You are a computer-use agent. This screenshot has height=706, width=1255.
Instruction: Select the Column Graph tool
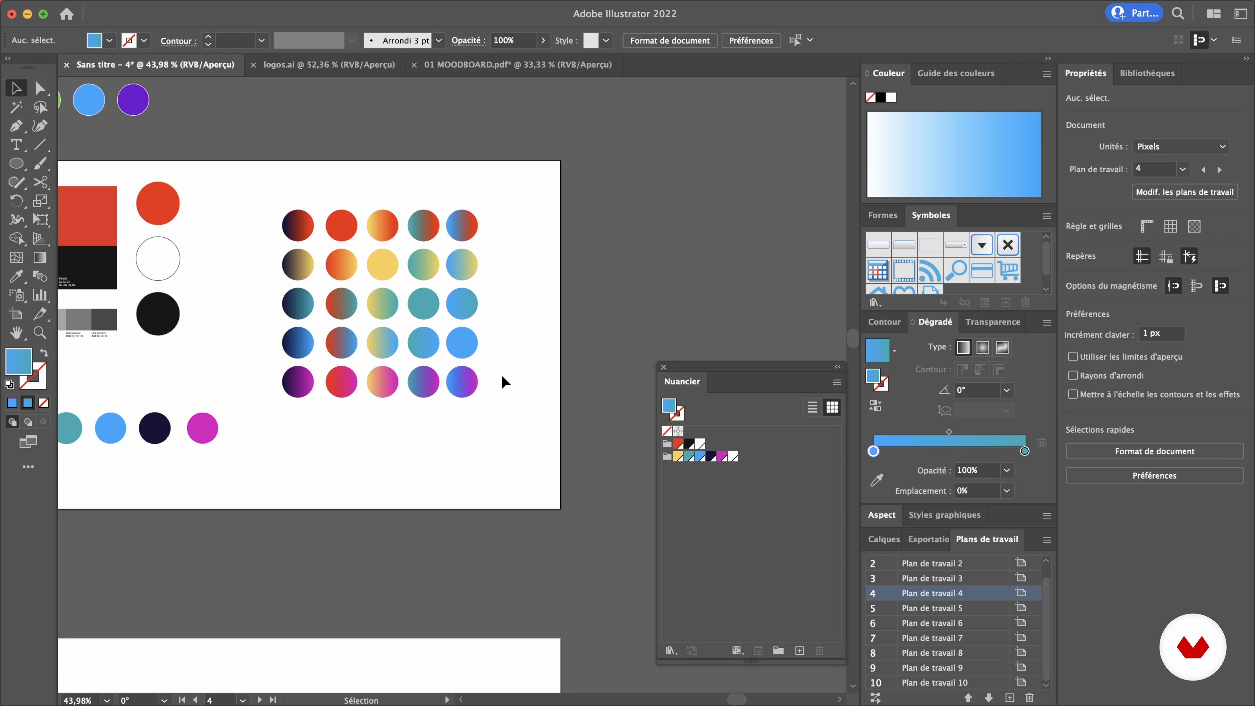(41, 295)
